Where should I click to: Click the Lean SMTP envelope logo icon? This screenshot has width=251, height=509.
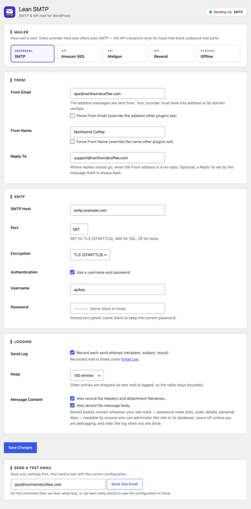(10, 12)
